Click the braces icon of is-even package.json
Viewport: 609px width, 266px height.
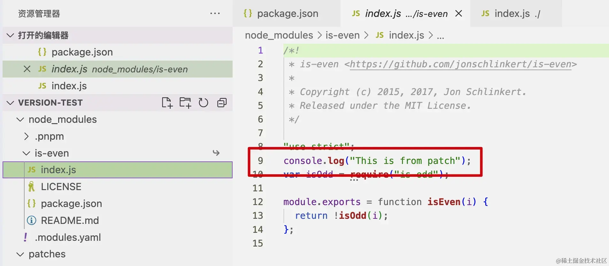tap(32, 203)
